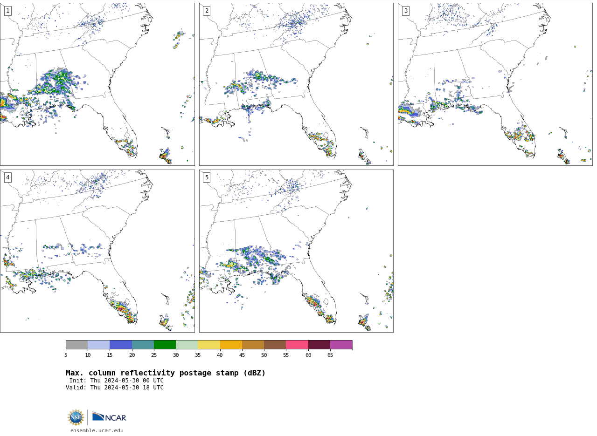Click the Max. column reflectivity title
The width and height of the screenshot is (597, 436).
pyautogui.click(x=166, y=373)
